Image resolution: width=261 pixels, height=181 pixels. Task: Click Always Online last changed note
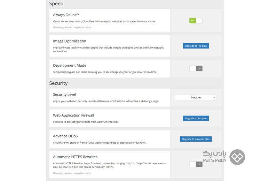pos(72,28)
